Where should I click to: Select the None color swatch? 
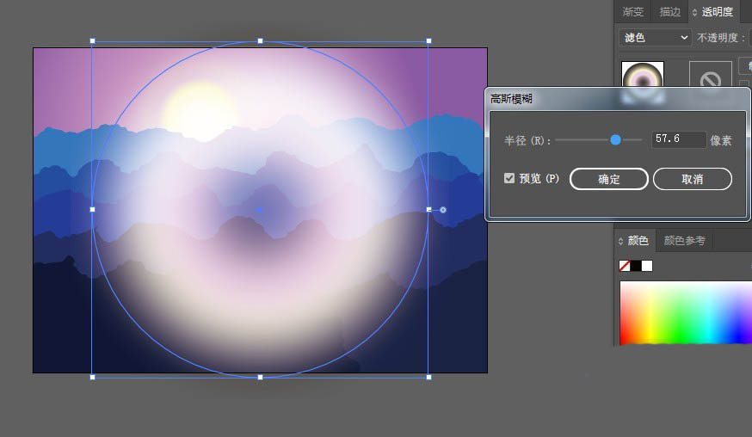(625, 266)
